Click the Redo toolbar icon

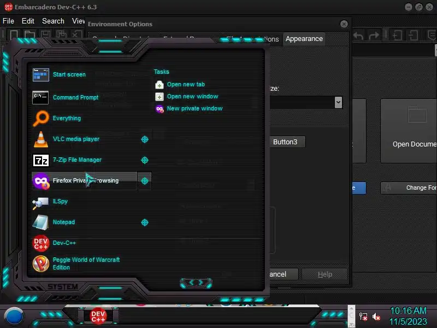click(x=374, y=36)
